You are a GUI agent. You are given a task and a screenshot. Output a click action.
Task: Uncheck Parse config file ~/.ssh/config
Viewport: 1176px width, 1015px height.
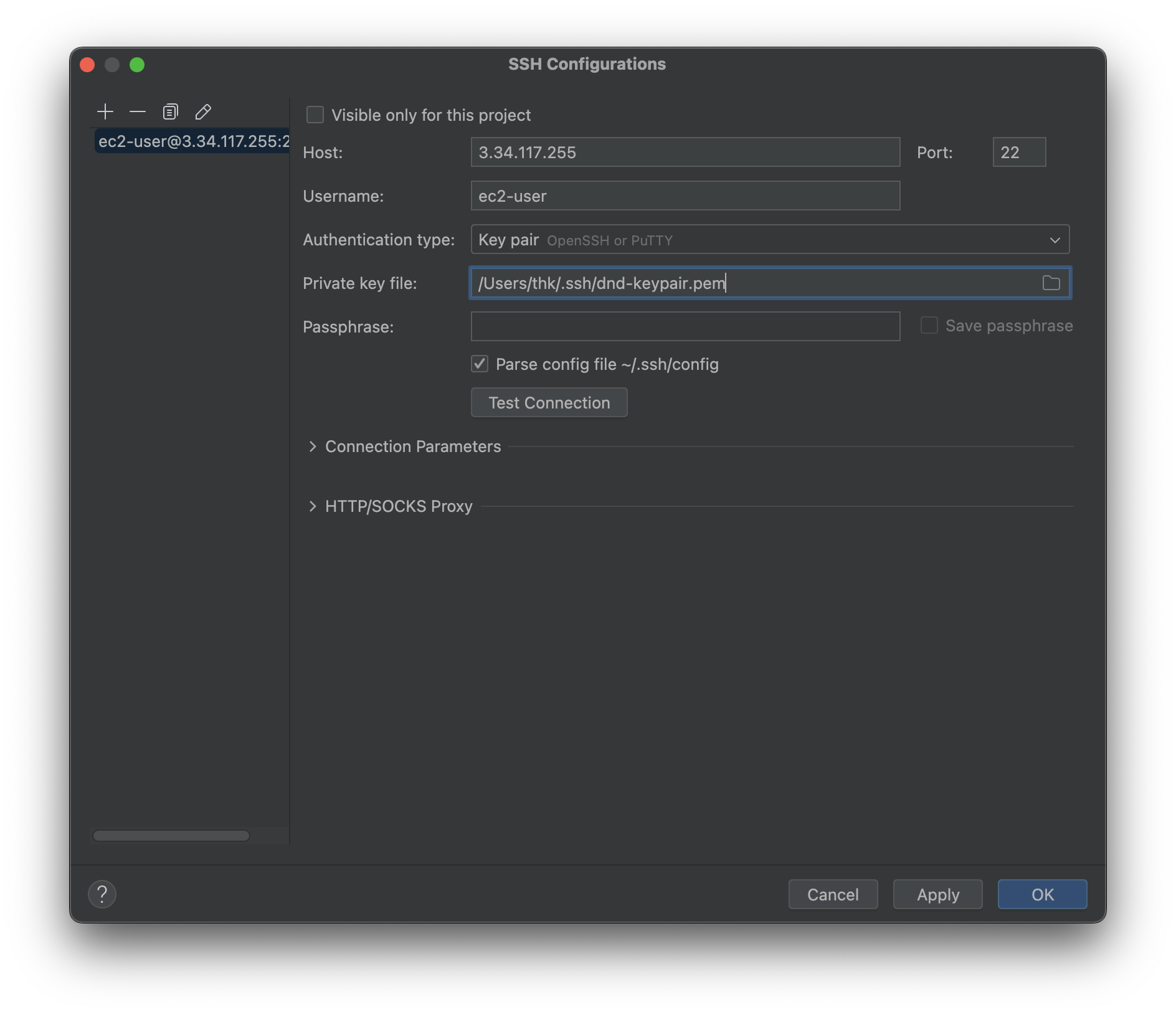coord(480,364)
